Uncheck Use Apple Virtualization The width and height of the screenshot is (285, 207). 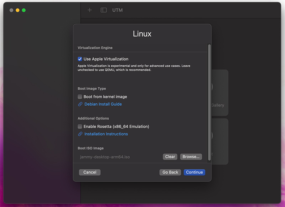pyautogui.click(x=80, y=59)
